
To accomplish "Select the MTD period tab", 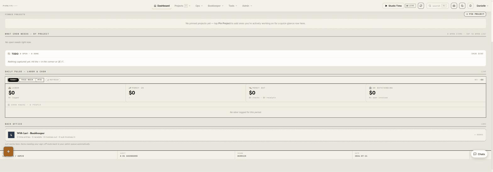I will tap(40, 80).
